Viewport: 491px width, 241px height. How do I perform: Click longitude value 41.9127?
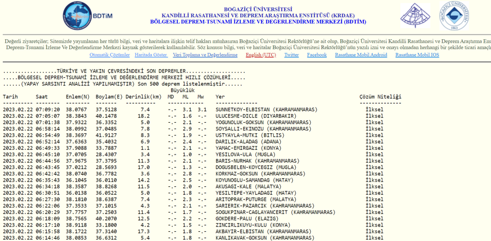(x=106, y=135)
